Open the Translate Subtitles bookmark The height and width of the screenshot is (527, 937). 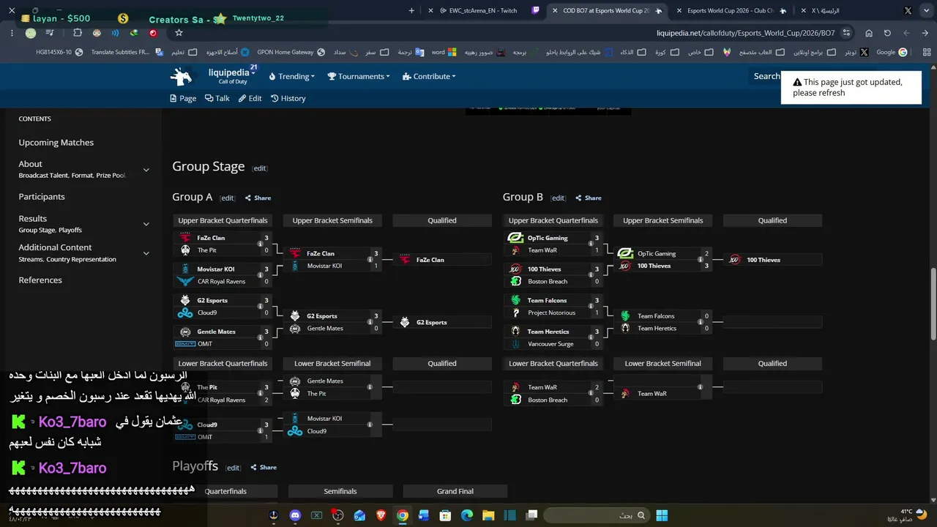tap(126, 52)
